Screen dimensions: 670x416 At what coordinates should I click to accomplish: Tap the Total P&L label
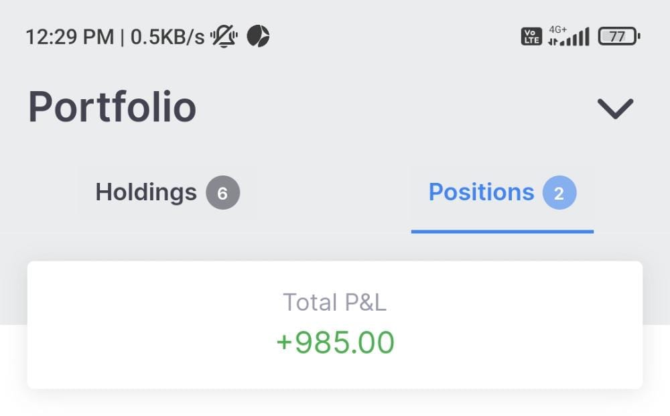tap(335, 303)
